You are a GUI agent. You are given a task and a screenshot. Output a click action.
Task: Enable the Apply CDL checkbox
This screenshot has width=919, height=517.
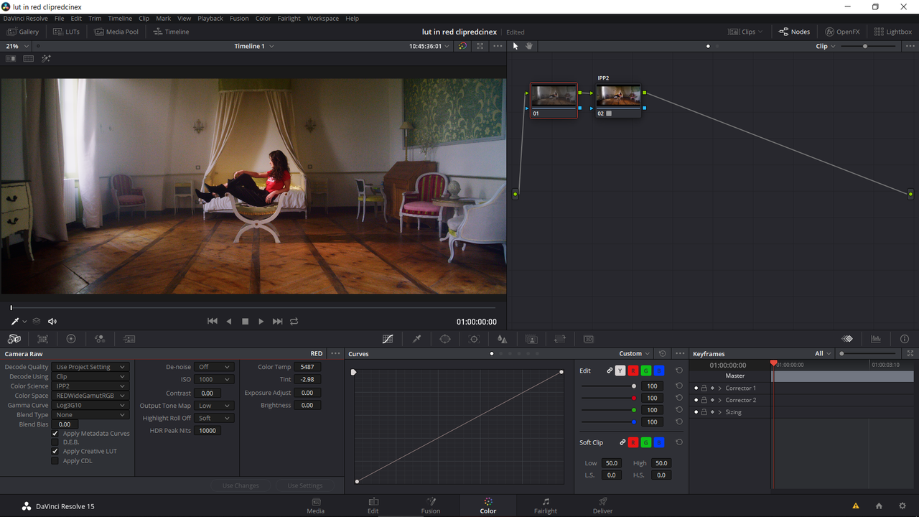click(55, 461)
